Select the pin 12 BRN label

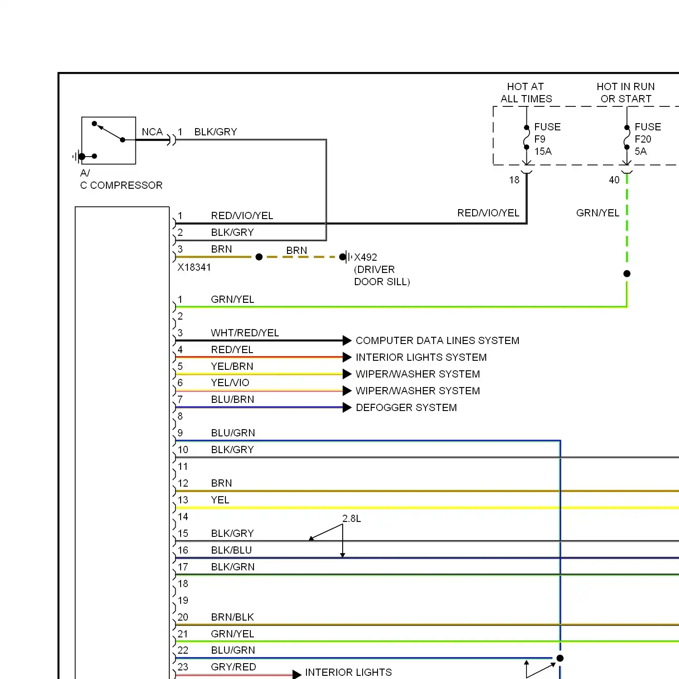tap(221, 483)
